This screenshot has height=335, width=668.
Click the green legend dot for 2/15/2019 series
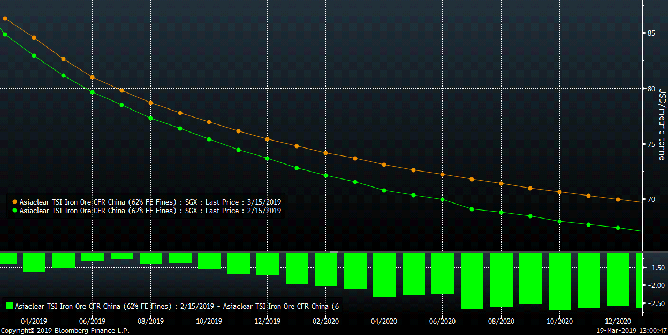[14, 211]
